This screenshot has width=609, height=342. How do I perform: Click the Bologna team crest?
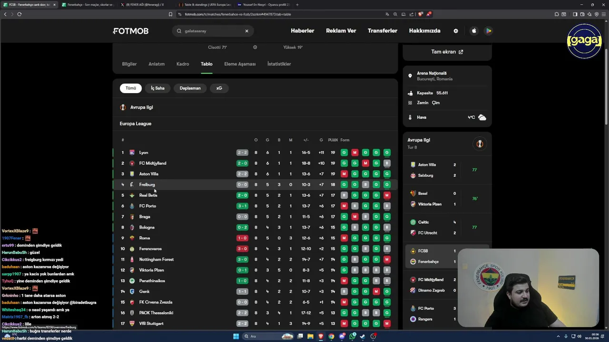tap(132, 228)
